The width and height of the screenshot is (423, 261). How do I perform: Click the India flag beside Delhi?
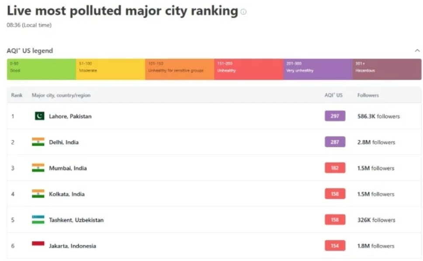(38, 142)
